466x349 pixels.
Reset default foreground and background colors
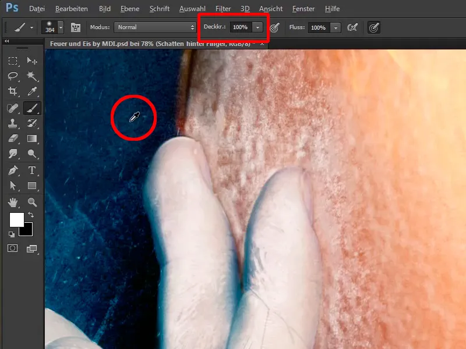tap(12, 234)
